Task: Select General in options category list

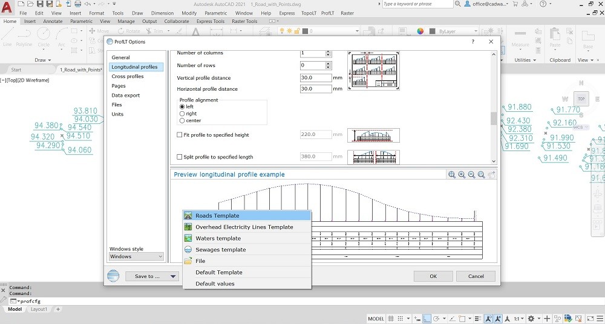Action: [121, 57]
